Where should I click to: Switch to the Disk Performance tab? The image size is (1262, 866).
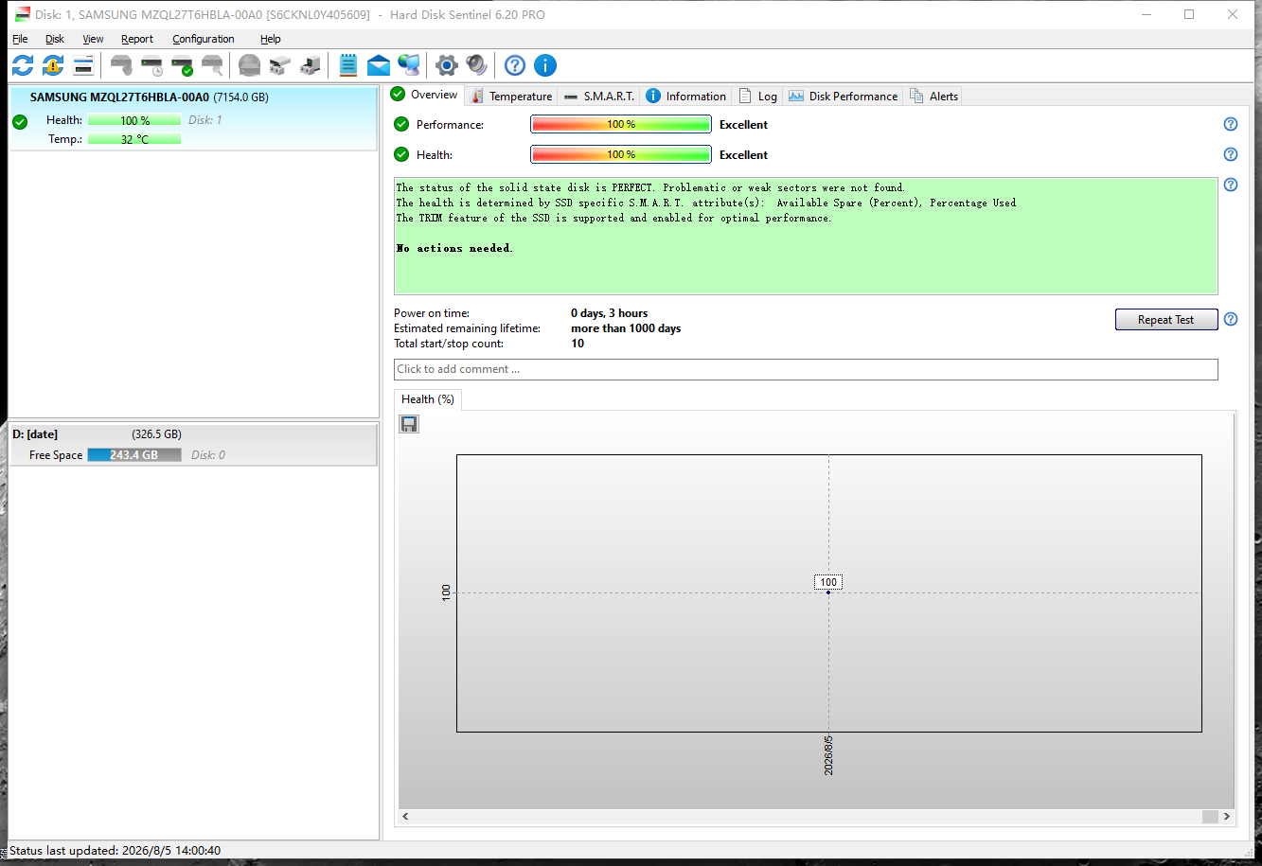click(843, 96)
